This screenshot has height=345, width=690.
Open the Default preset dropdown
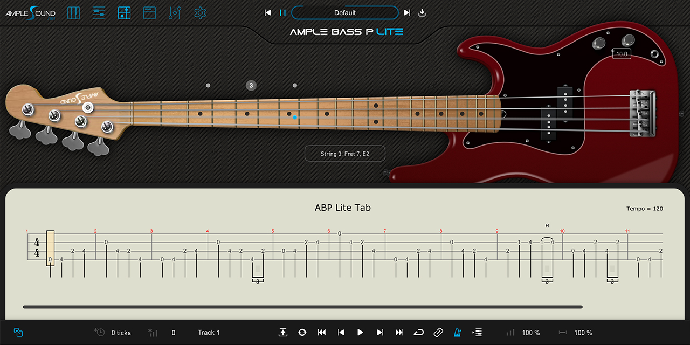(345, 13)
